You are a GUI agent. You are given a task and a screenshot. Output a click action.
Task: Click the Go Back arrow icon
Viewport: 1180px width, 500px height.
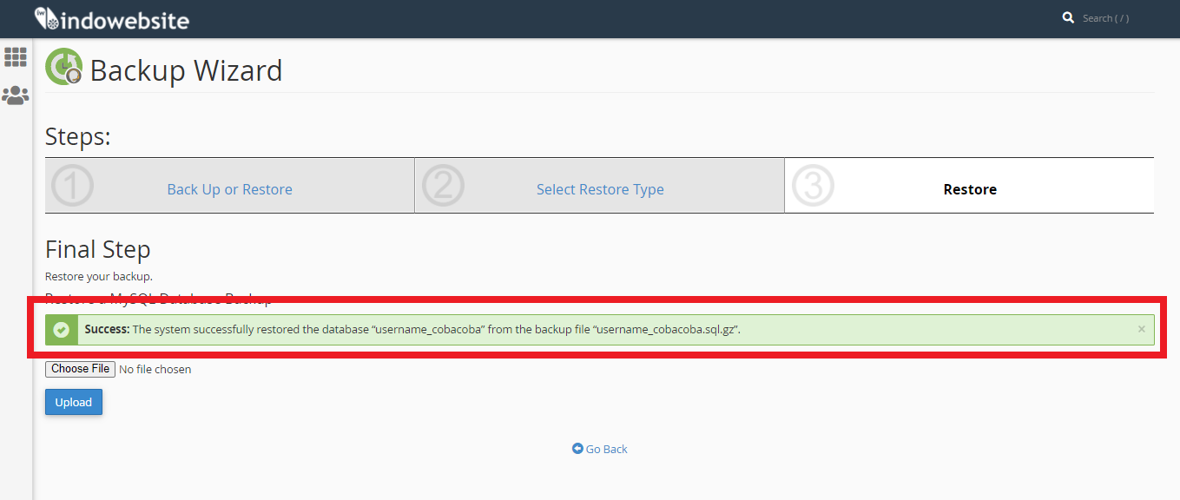577,449
